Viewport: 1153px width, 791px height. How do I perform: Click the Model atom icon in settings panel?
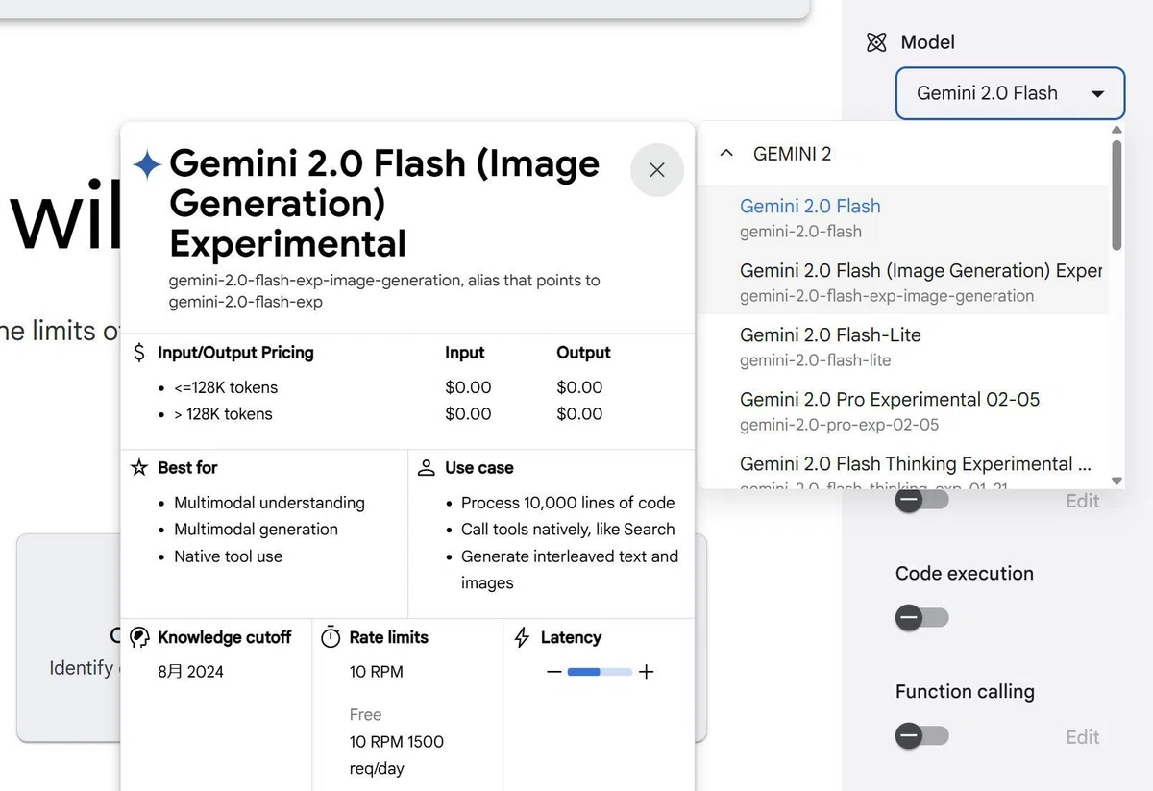coord(876,42)
